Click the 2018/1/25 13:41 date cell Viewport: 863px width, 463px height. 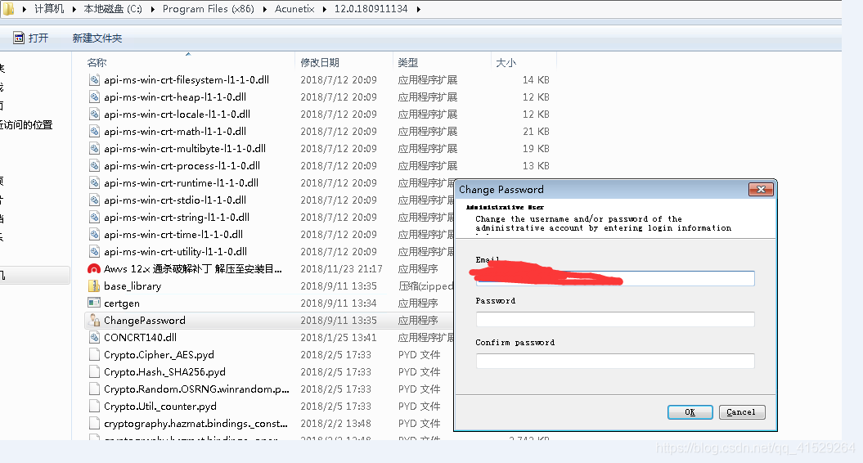[x=339, y=338]
